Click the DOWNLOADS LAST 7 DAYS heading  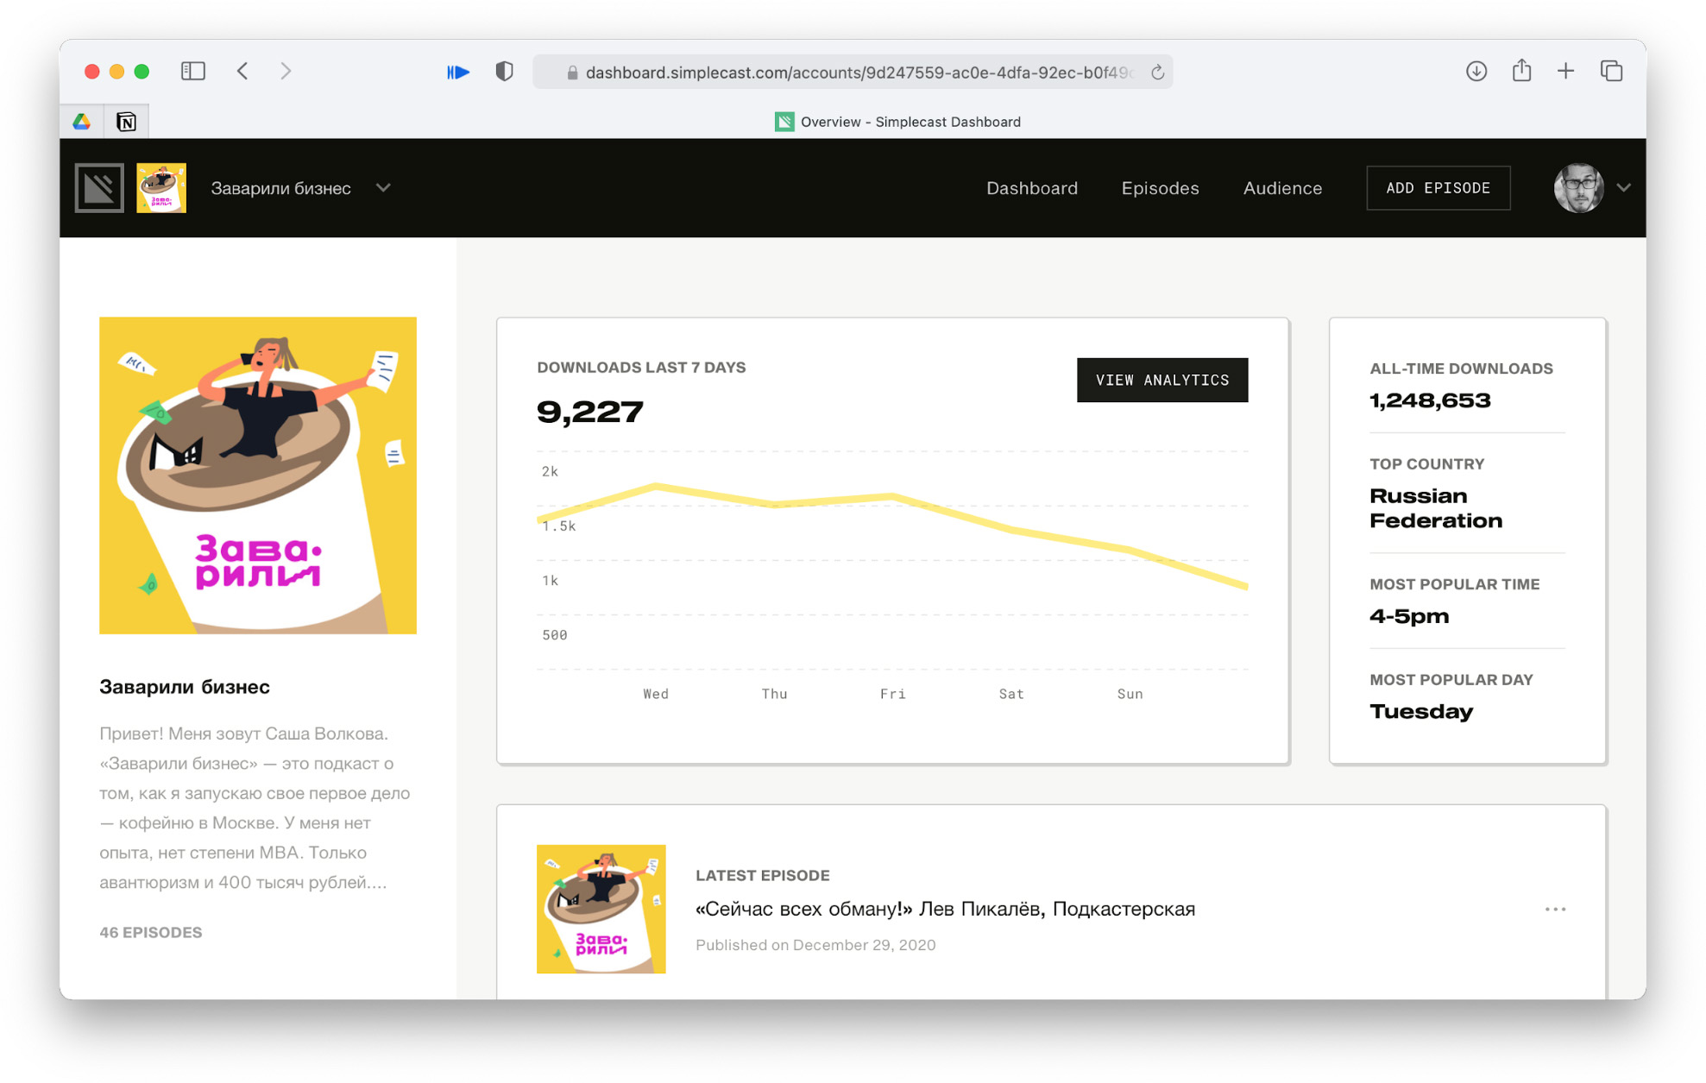[x=641, y=368]
